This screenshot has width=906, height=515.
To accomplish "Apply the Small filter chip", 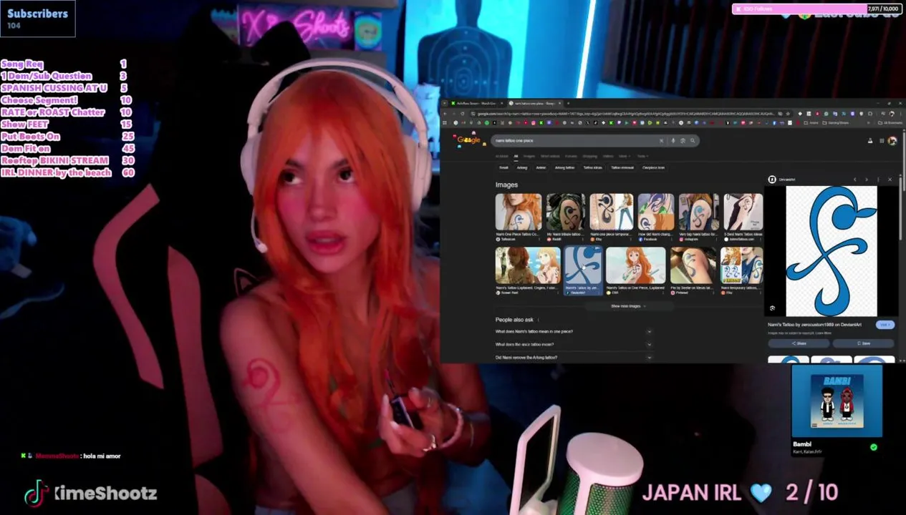I will pyautogui.click(x=503, y=167).
